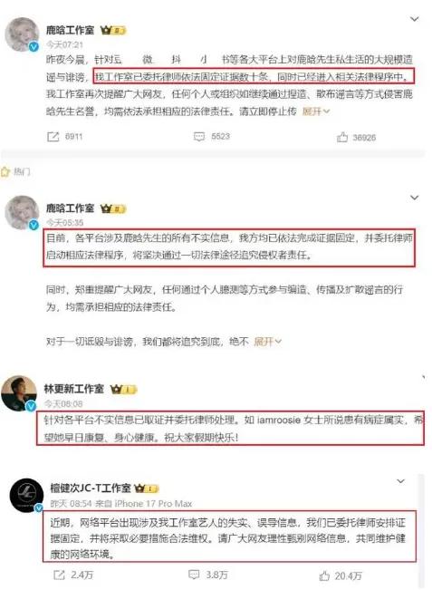432x590 pixels.
Task: Click the repost icon showing 2.4万
Action: [59, 575]
